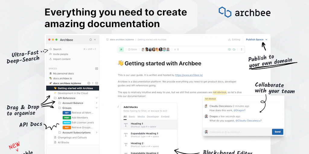The image size is (309, 154).
Task: Click the Changelogs and Callouts document icon
Action: [x=55, y=137]
